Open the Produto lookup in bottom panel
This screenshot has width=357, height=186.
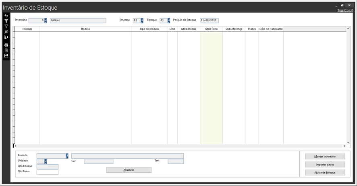click(x=67, y=156)
